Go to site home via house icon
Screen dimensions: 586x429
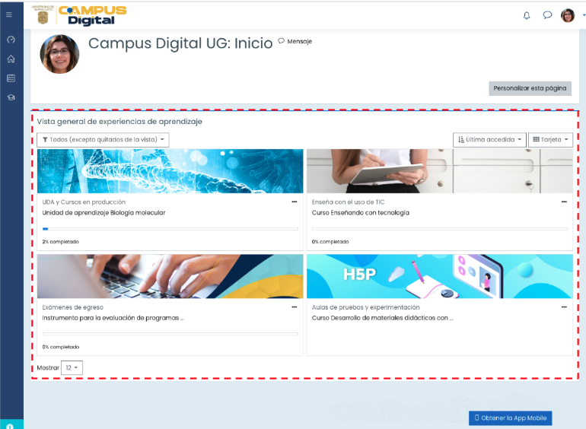tap(11, 59)
